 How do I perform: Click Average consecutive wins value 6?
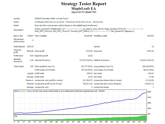point(92,87)
